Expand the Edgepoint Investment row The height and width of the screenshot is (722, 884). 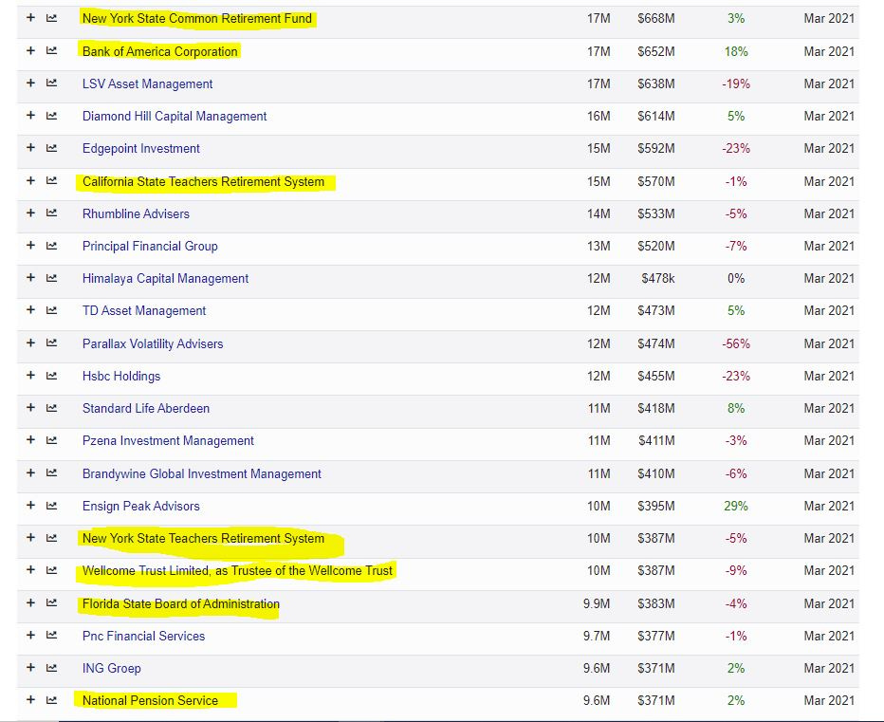[30, 147]
